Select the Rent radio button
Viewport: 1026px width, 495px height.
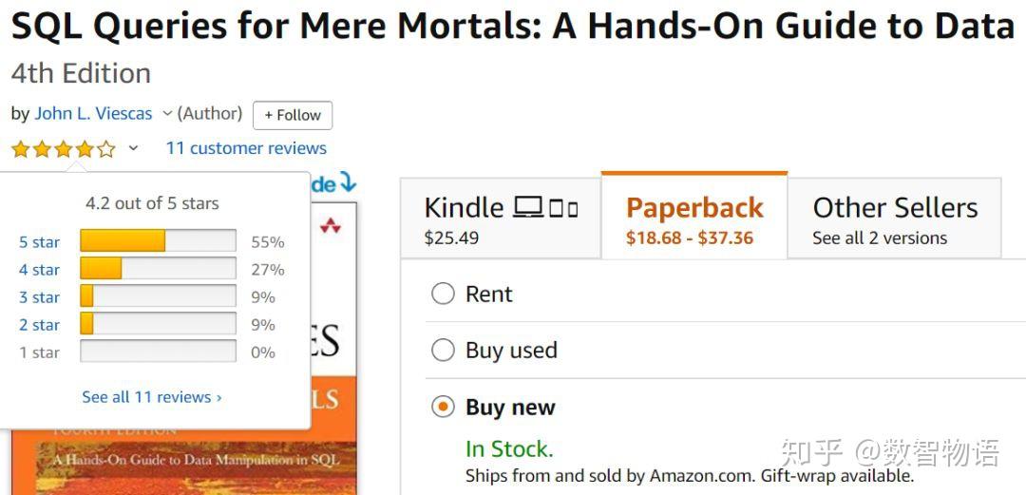[443, 295]
